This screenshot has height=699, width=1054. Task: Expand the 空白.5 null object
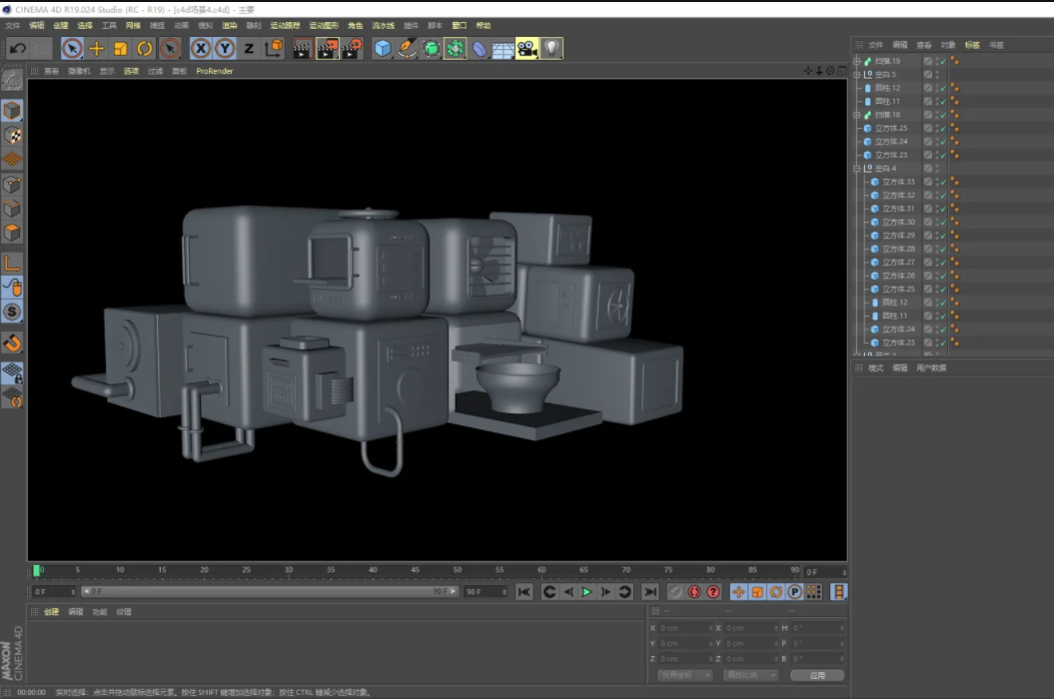point(857,75)
